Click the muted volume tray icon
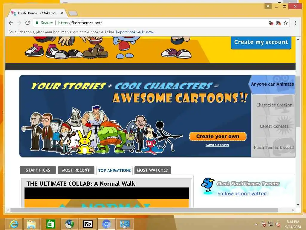The width and height of the screenshot is (306, 230). click(278, 224)
